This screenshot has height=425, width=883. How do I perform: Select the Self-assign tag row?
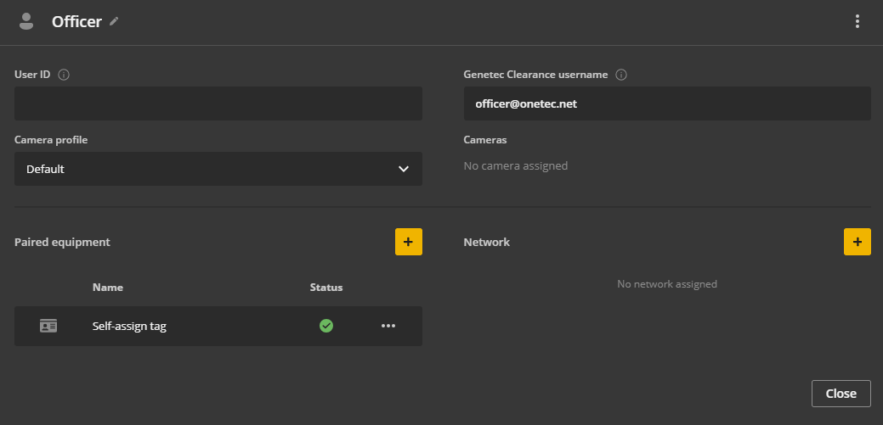[218, 326]
